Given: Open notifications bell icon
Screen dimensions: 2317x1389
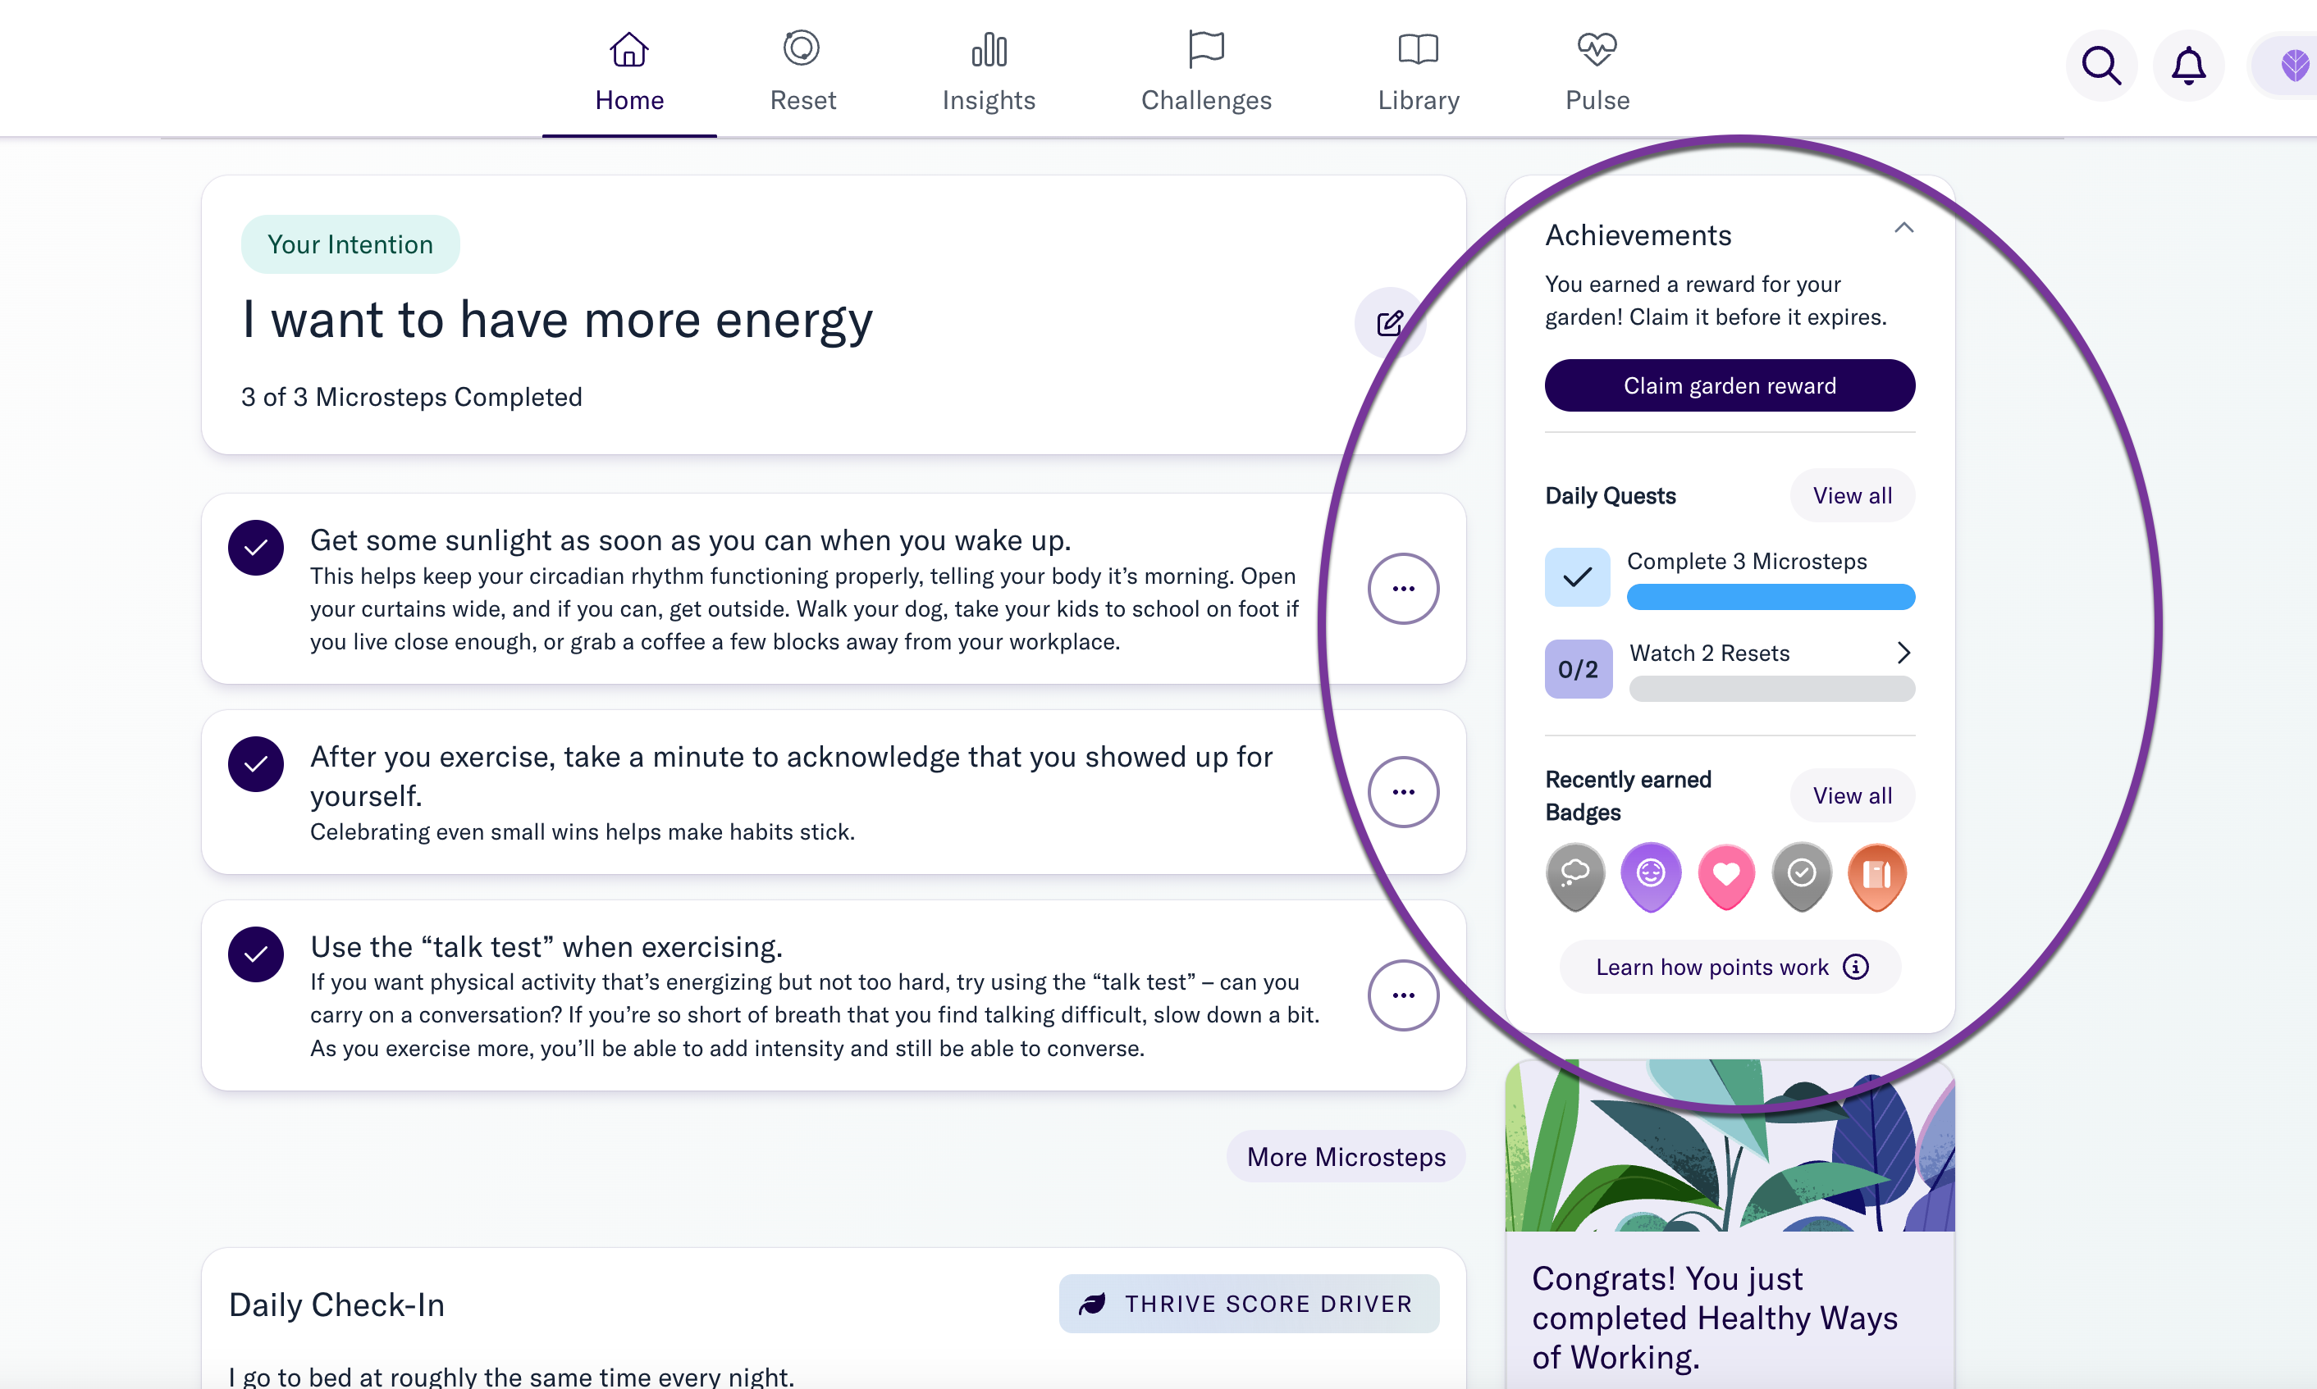Looking at the screenshot, I should click(x=2187, y=66).
